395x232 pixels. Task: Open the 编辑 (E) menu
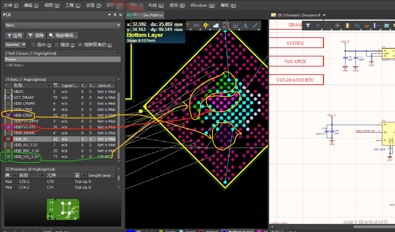point(31,5)
